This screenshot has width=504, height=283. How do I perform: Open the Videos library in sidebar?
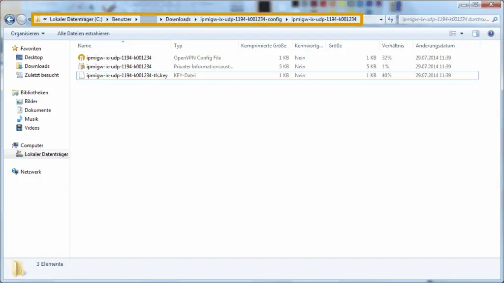(32, 128)
